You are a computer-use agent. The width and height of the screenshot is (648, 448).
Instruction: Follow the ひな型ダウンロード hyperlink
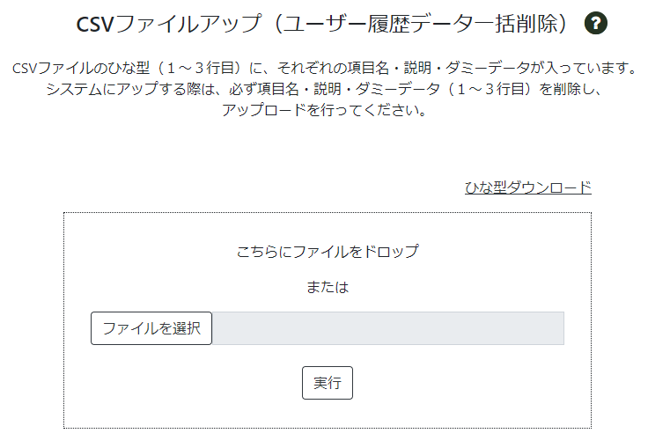point(527,187)
